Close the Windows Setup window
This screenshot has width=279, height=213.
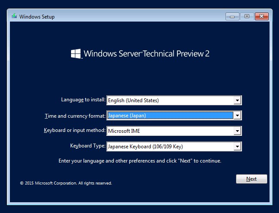262,16
